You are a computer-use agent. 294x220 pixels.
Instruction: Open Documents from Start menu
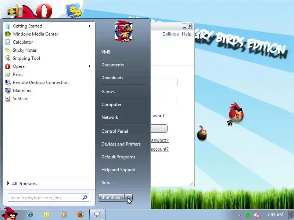(x=113, y=65)
